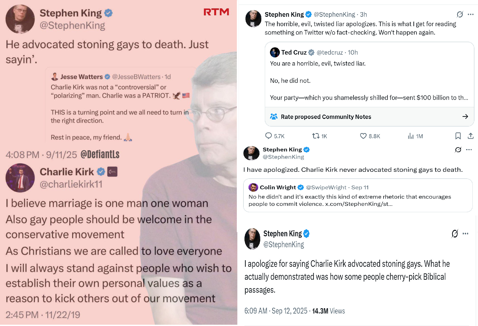The width and height of the screenshot is (478, 326).
Task: Click the share icon next to bookmark
Action: (471, 136)
